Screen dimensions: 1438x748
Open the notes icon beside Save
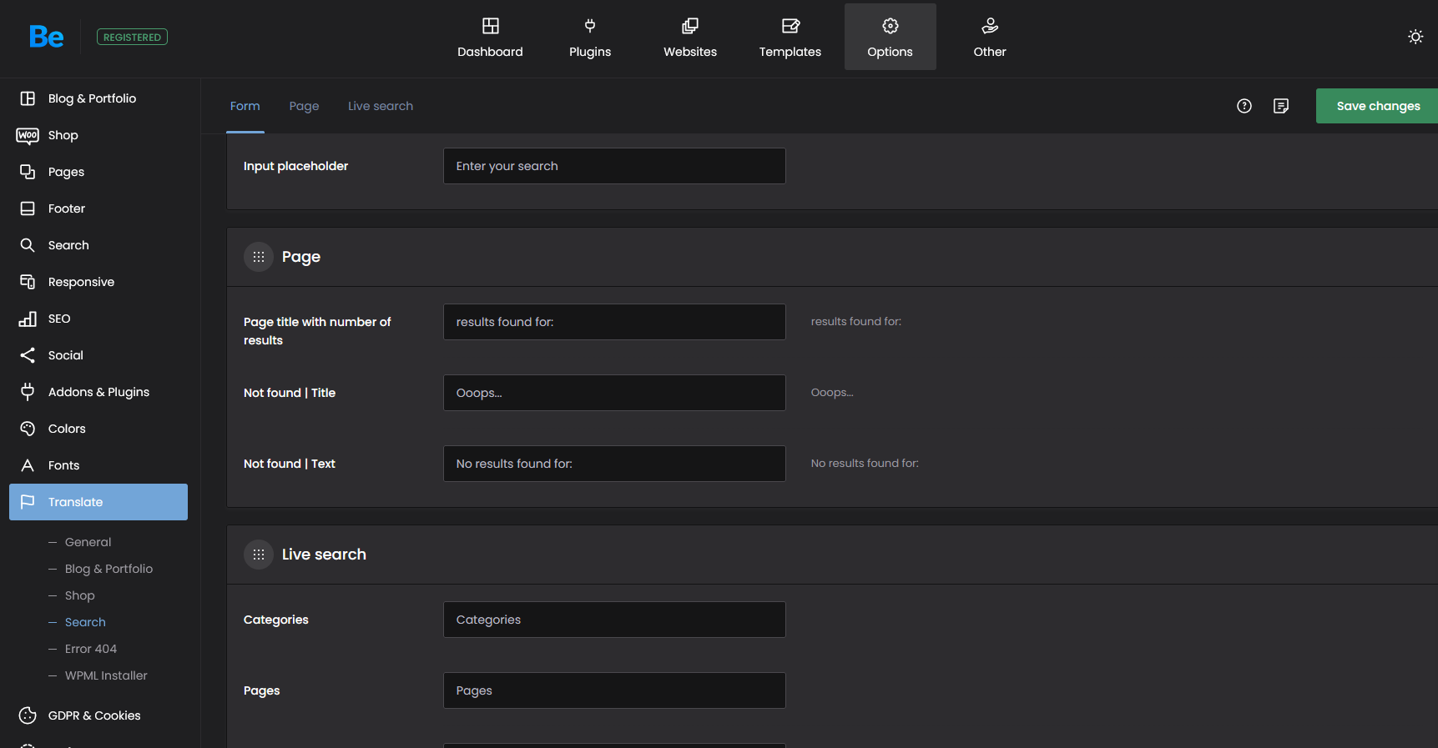1281,106
